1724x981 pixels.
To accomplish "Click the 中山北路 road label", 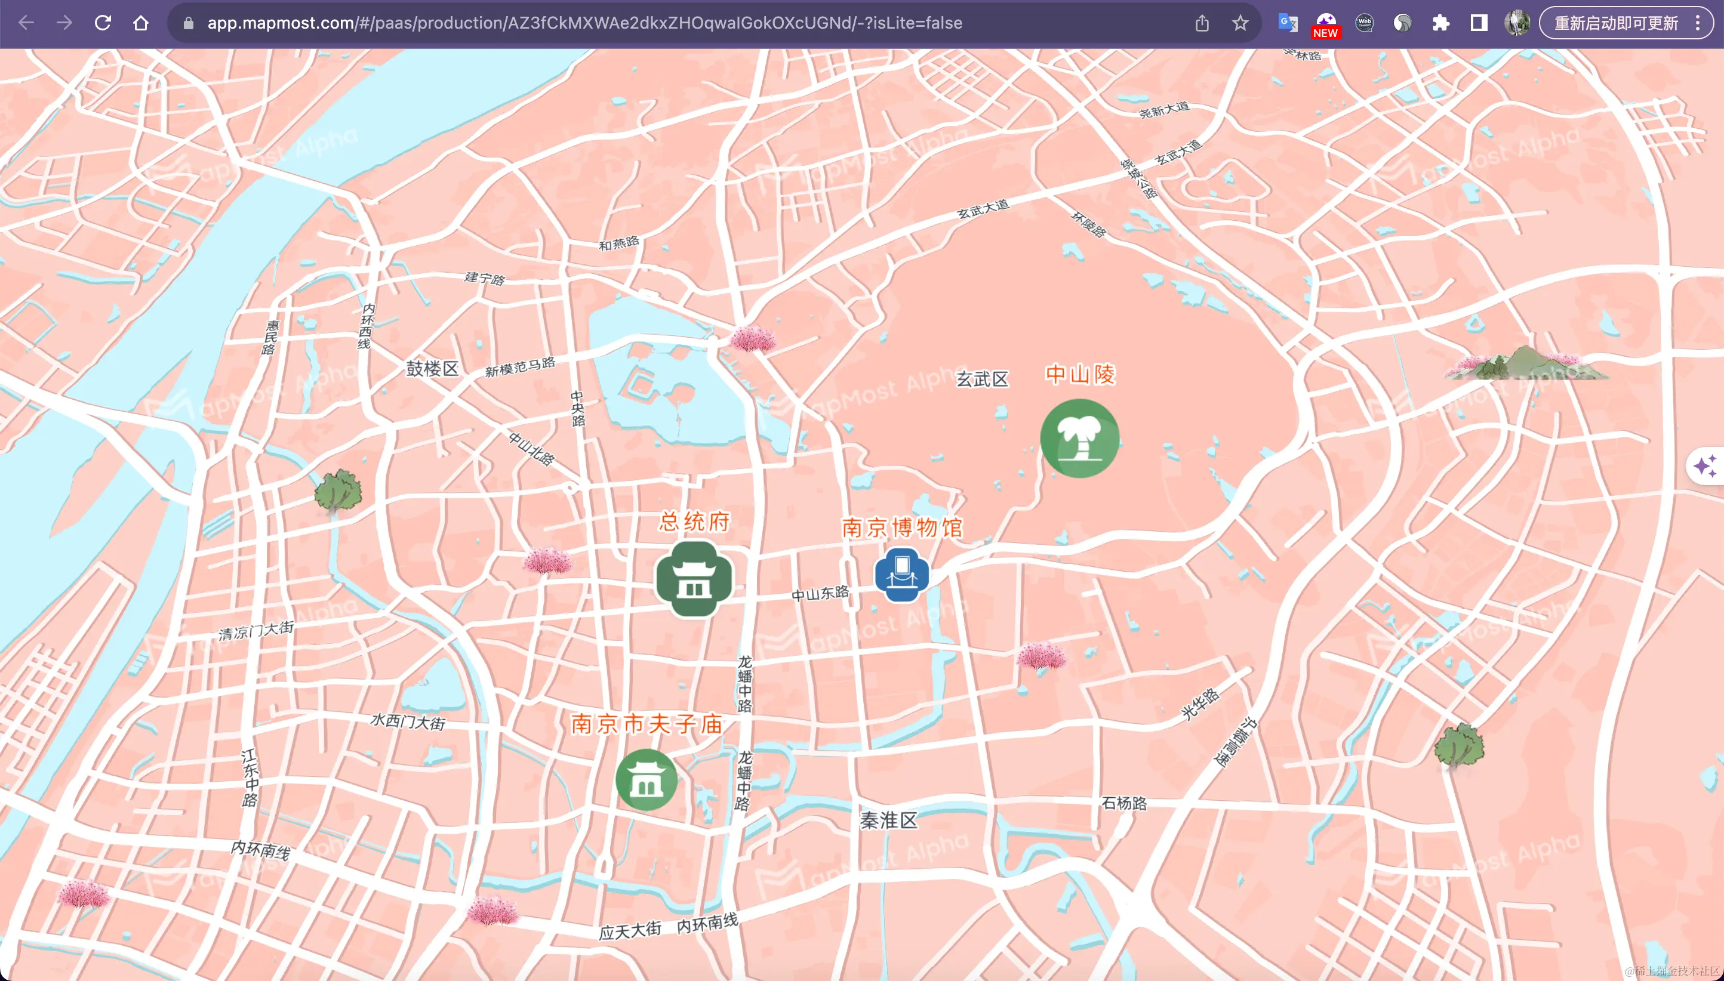I will (x=531, y=449).
